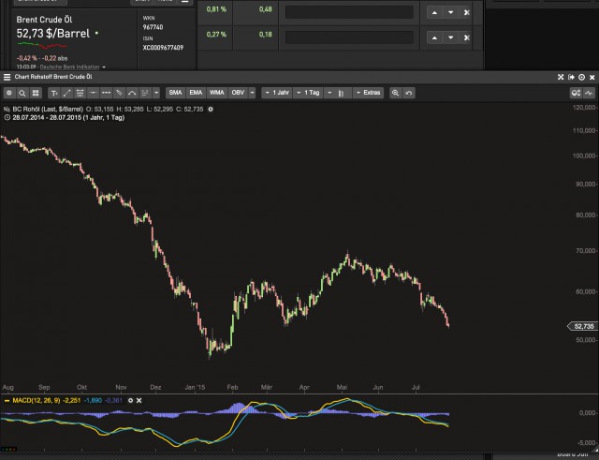Move the 0,27 % row down
Image resolution: width=599 pixels, height=460 pixels.
coord(451,37)
